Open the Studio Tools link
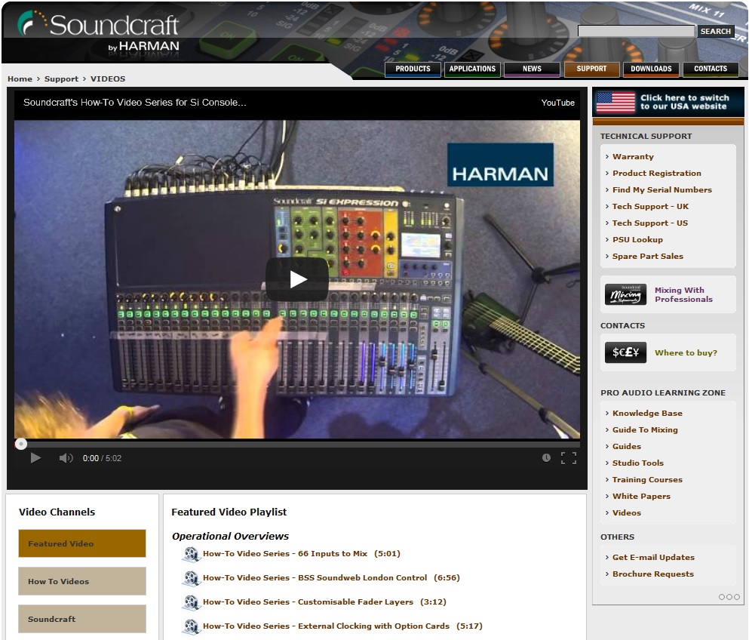749x640 pixels. click(637, 463)
